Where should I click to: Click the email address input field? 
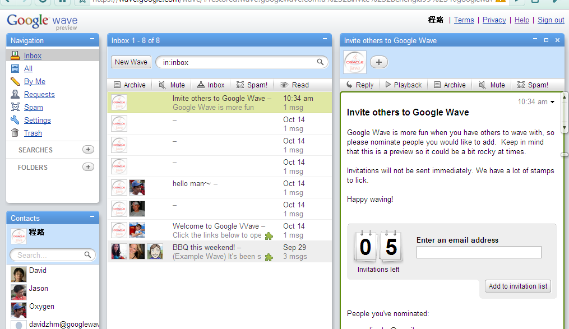[479, 252]
